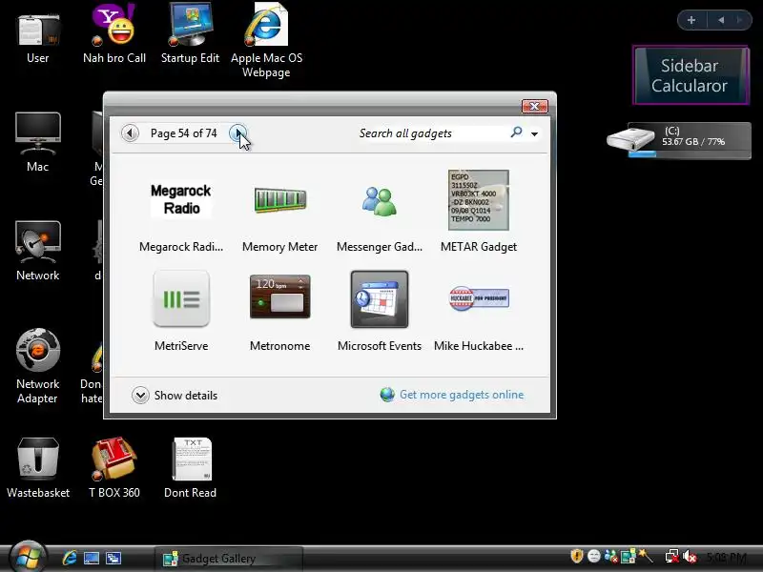Screen dimensions: 763x572
Task: Select the Mac computer desktop icon
Action: [37, 142]
